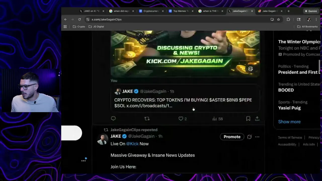Open quoted post link x.com/i/broadcasts/1...

coord(149,106)
